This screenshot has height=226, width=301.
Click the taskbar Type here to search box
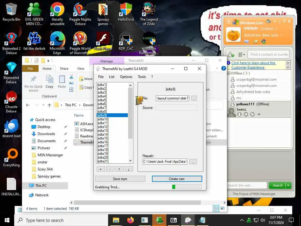pyautogui.click(x=61, y=220)
